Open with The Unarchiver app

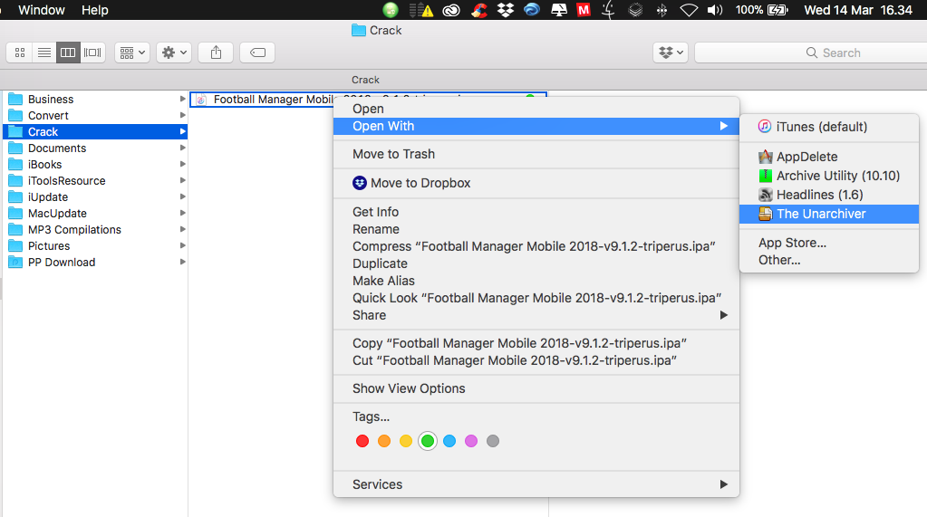[821, 214]
